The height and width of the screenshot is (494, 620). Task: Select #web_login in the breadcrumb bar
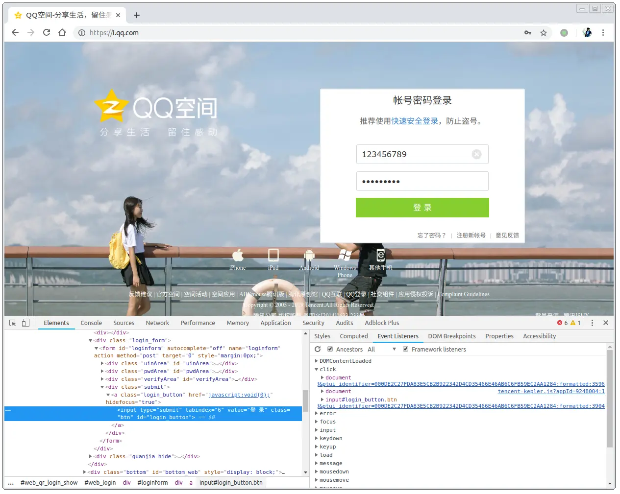(x=100, y=482)
